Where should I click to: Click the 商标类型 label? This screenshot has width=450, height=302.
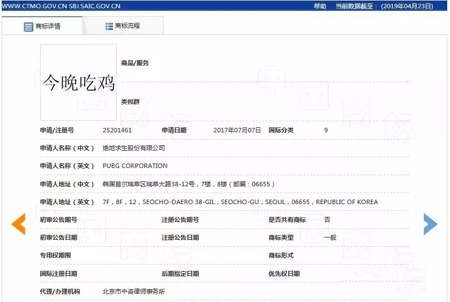[x=281, y=237]
